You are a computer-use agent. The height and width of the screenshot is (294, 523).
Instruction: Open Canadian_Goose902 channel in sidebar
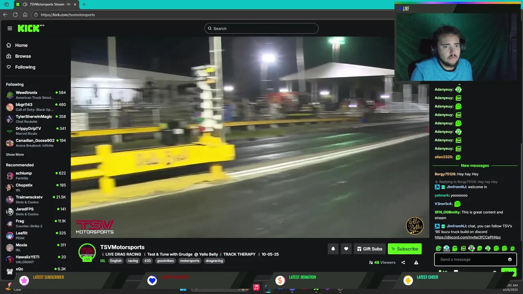coord(36,143)
